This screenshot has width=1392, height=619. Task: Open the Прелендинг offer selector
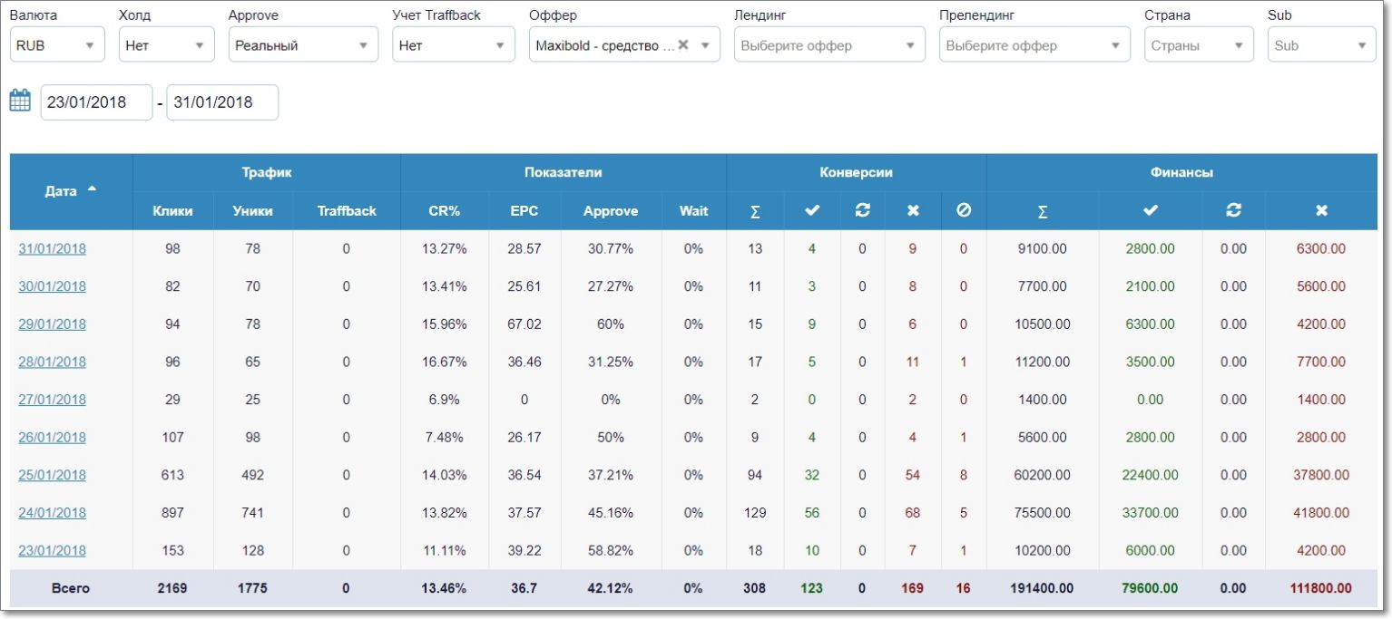coord(1034,44)
